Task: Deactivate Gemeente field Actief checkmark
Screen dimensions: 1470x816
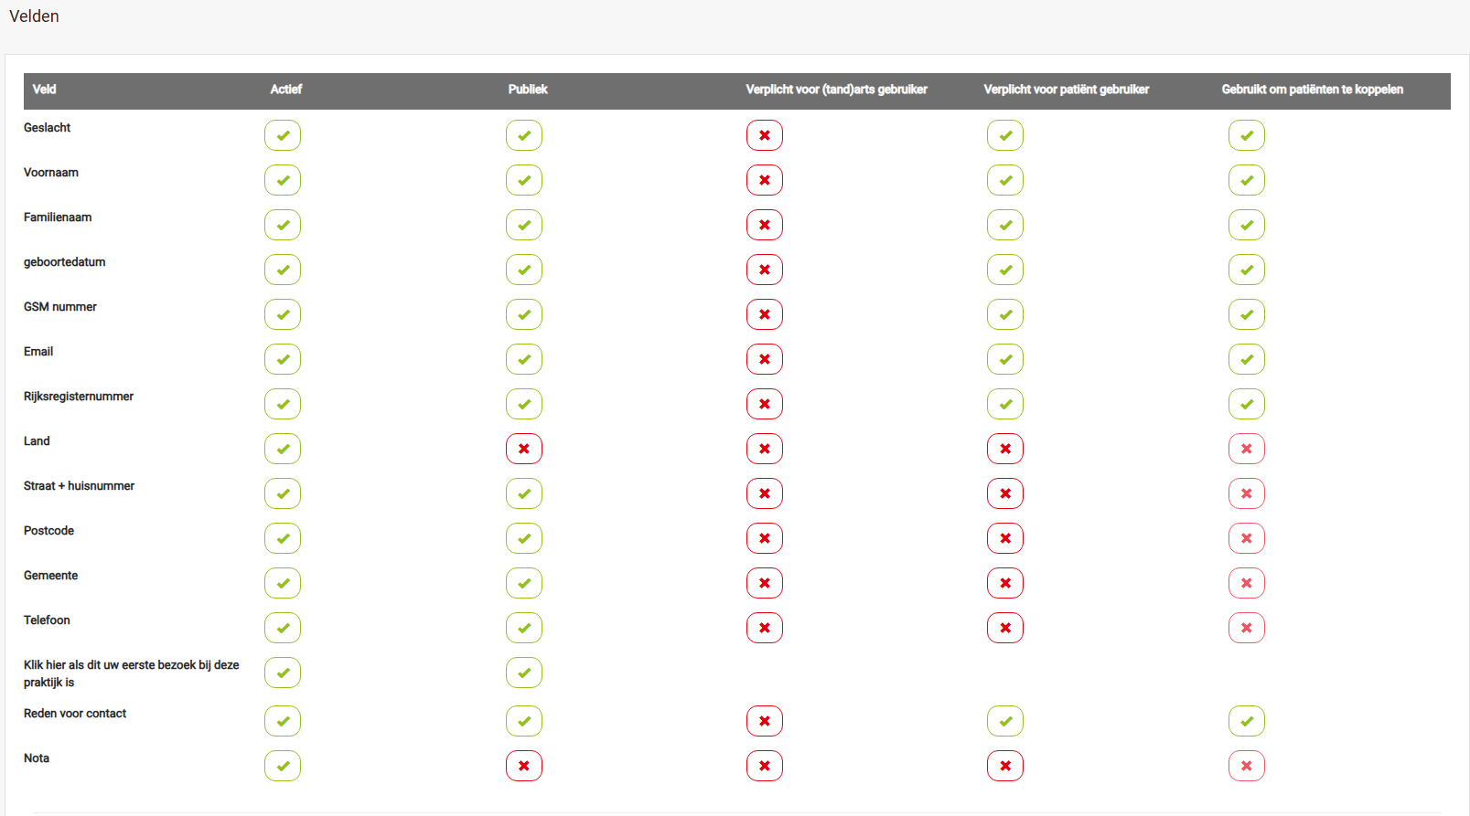Action: [x=283, y=583]
